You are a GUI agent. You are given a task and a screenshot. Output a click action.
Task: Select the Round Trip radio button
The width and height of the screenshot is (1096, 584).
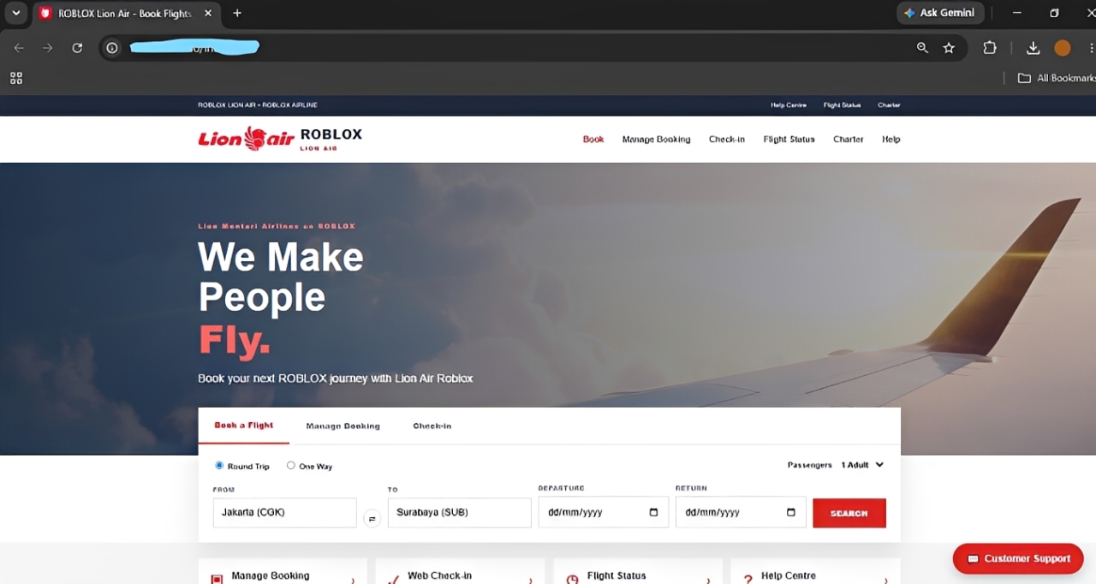pos(219,465)
